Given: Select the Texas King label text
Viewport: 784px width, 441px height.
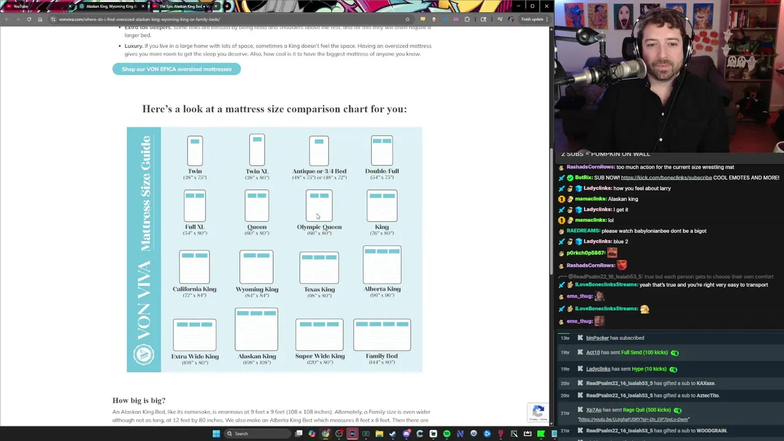Looking at the screenshot, I should [x=319, y=289].
